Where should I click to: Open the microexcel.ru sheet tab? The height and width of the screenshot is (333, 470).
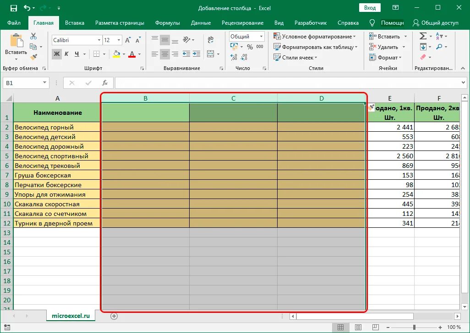click(x=71, y=316)
